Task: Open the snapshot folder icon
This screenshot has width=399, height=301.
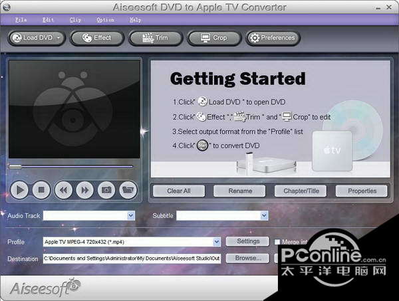Action: [x=128, y=190]
